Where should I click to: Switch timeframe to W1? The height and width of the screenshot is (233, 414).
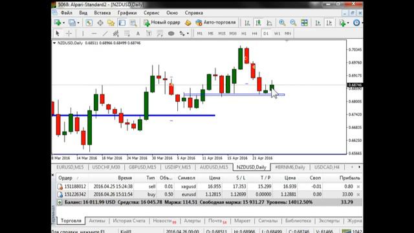[x=277, y=34]
